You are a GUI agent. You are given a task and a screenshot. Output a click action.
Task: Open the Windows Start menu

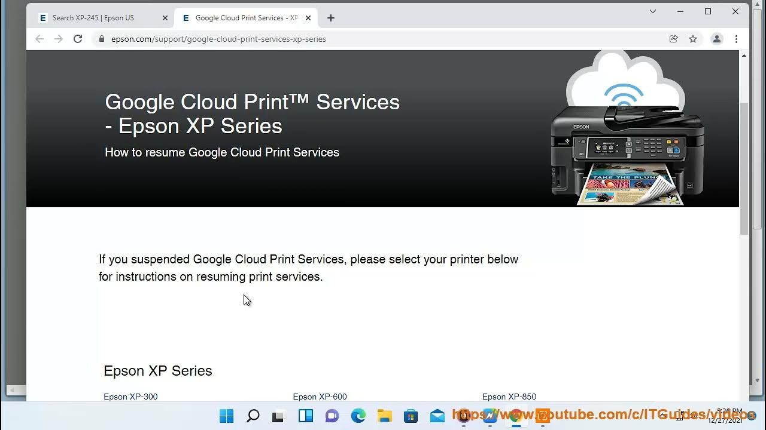click(x=226, y=416)
